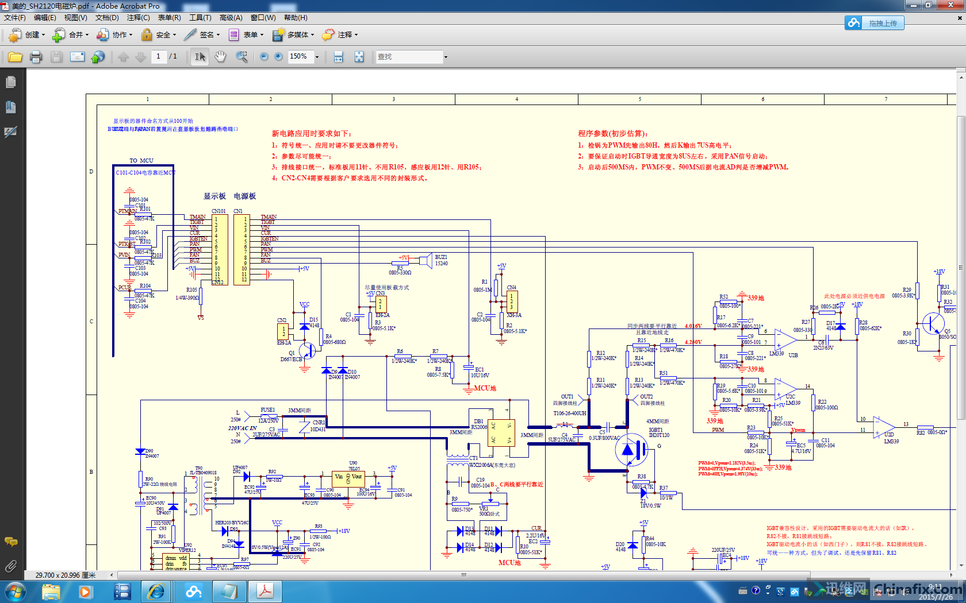The width and height of the screenshot is (966, 603).
Task: Click the open file folder icon
Action: pyautogui.click(x=15, y=57)
